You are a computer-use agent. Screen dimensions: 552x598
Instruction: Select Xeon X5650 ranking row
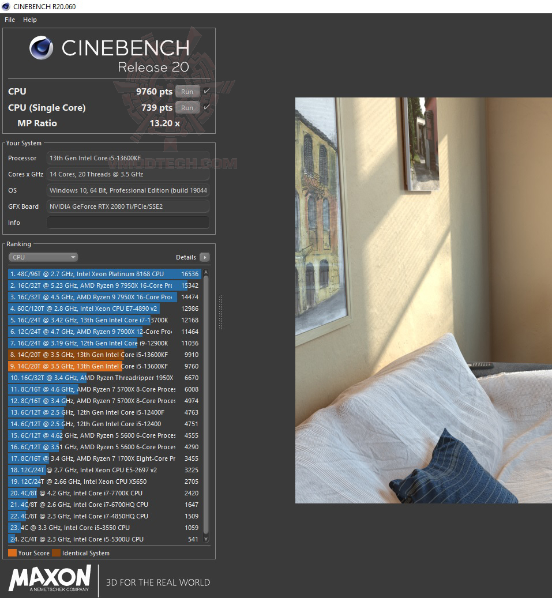pos(104,482)
